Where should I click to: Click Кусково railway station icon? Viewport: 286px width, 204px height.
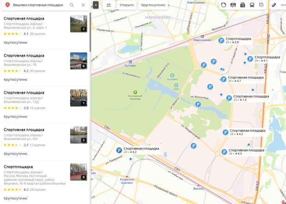[x=130, y=62]
